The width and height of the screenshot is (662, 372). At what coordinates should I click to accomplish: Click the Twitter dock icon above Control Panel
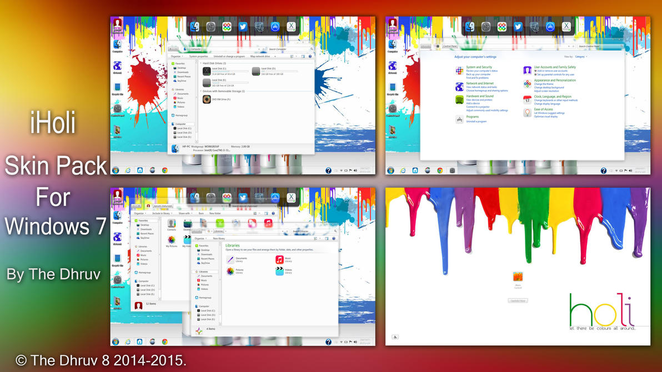point(518,27)
